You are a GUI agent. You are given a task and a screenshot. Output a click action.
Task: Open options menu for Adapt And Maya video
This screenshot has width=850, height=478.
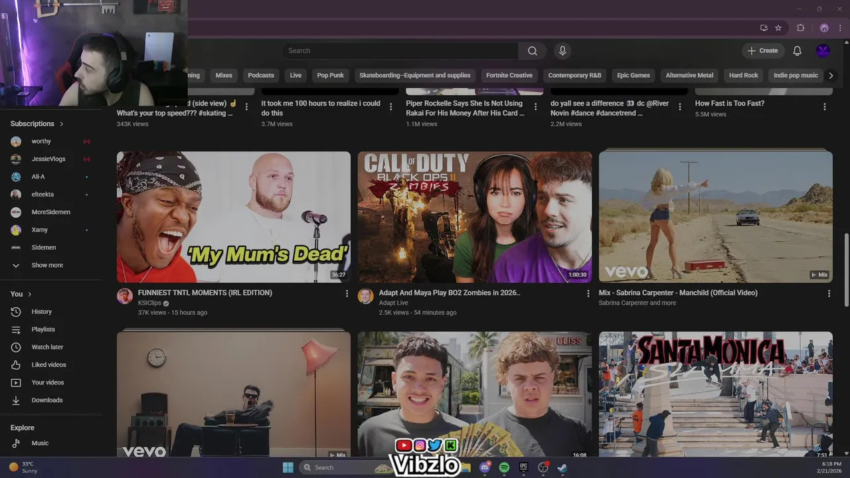(x=588, y=293)
